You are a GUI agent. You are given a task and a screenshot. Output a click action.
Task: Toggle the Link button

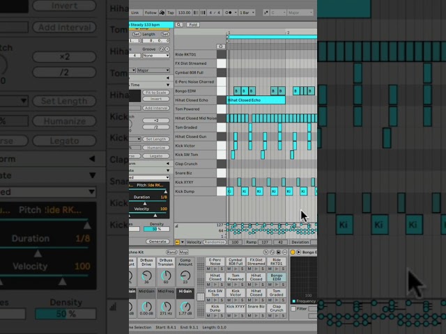[x=135, y=13]
